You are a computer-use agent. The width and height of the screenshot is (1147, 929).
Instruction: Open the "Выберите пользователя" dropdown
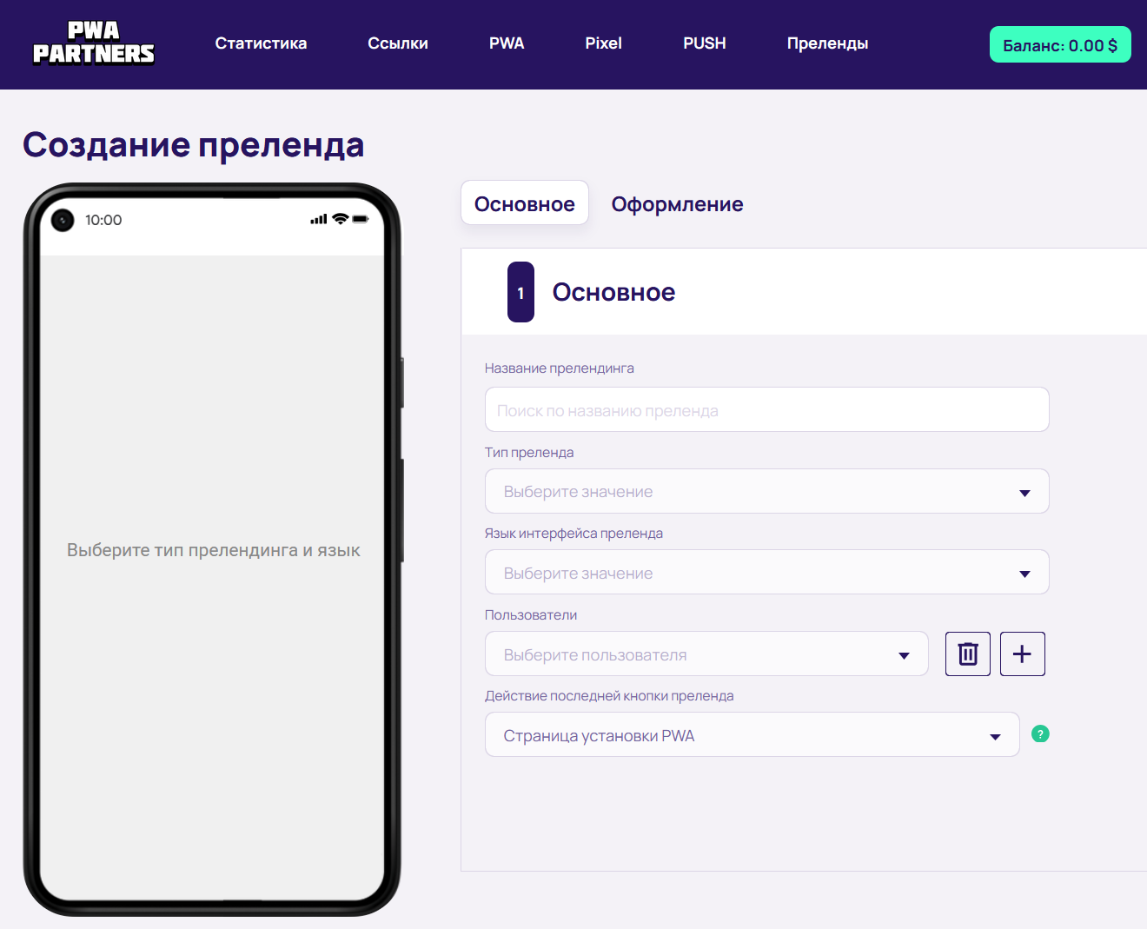(x=706, y=654)
